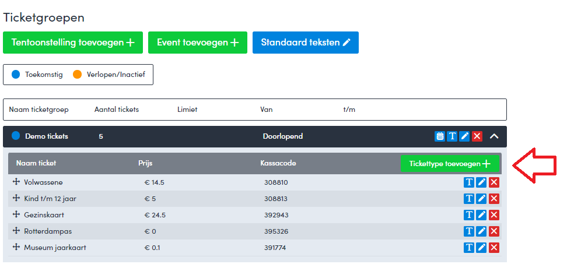
Task: Add new type via Tickettype toevoegen
Action: click(x=450, y=164)
